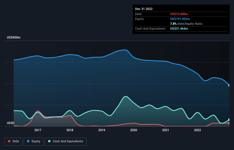Click the US$400m y-axis label
The image size is (234, 150).
click(x=14, y=37)
